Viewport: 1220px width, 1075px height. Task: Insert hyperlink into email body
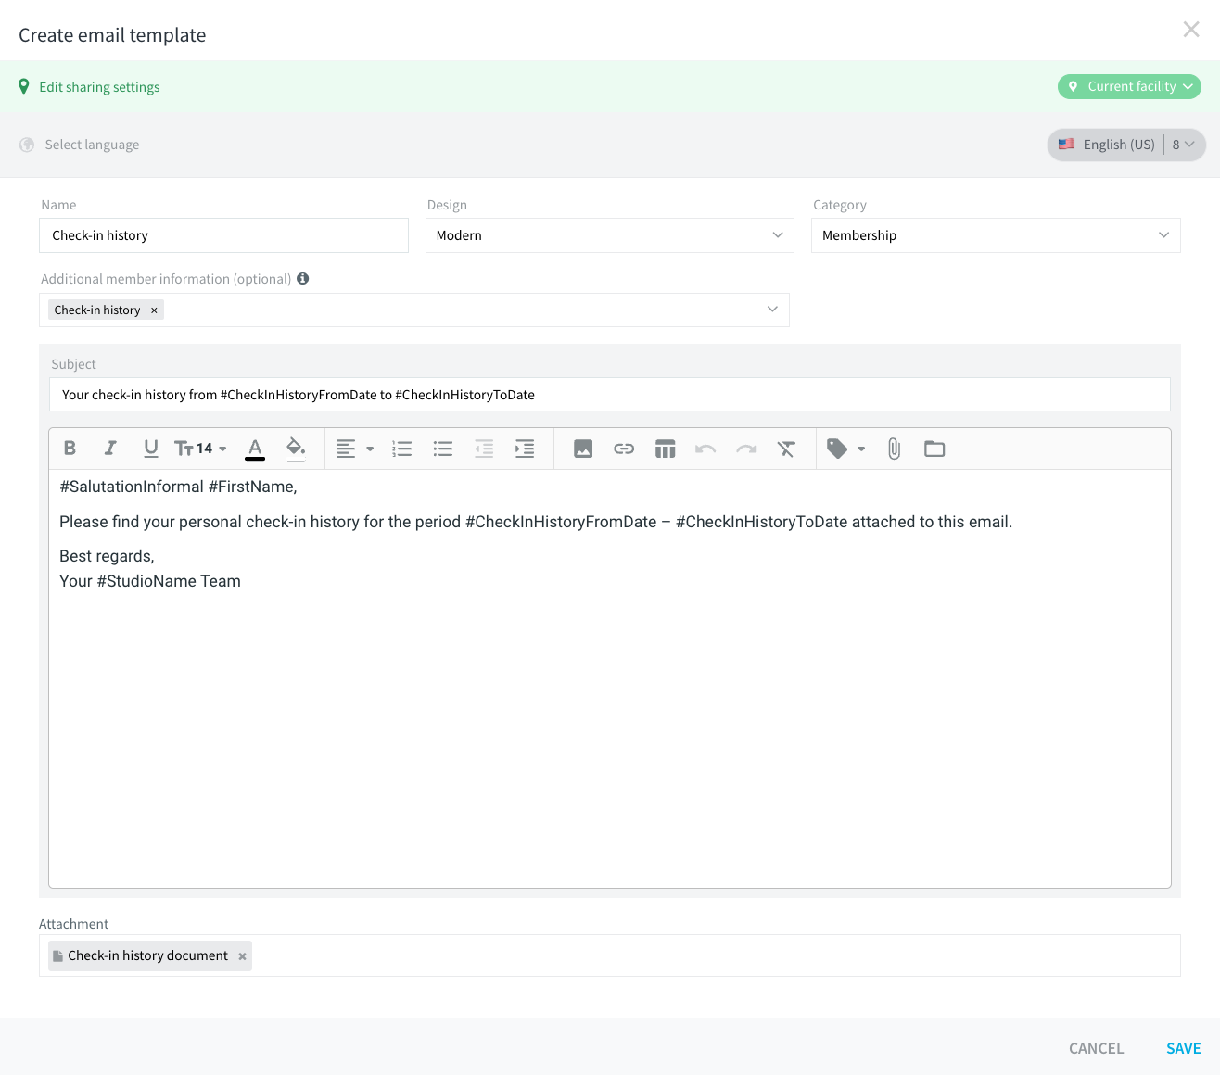click(624, 449)
